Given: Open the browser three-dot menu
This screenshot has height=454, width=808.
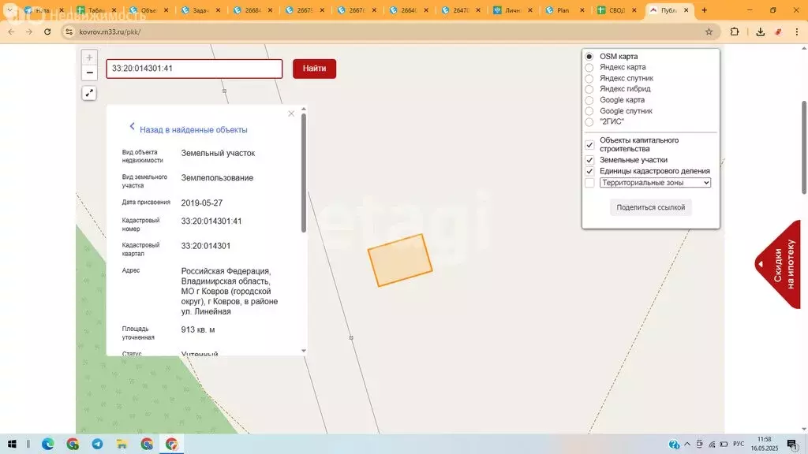Looking at the screenshot, I should (x=795, y=32).
